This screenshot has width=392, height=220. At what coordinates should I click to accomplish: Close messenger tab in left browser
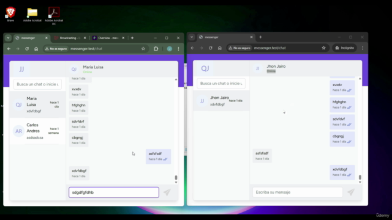pyautogui.click(x=47, y=38)
